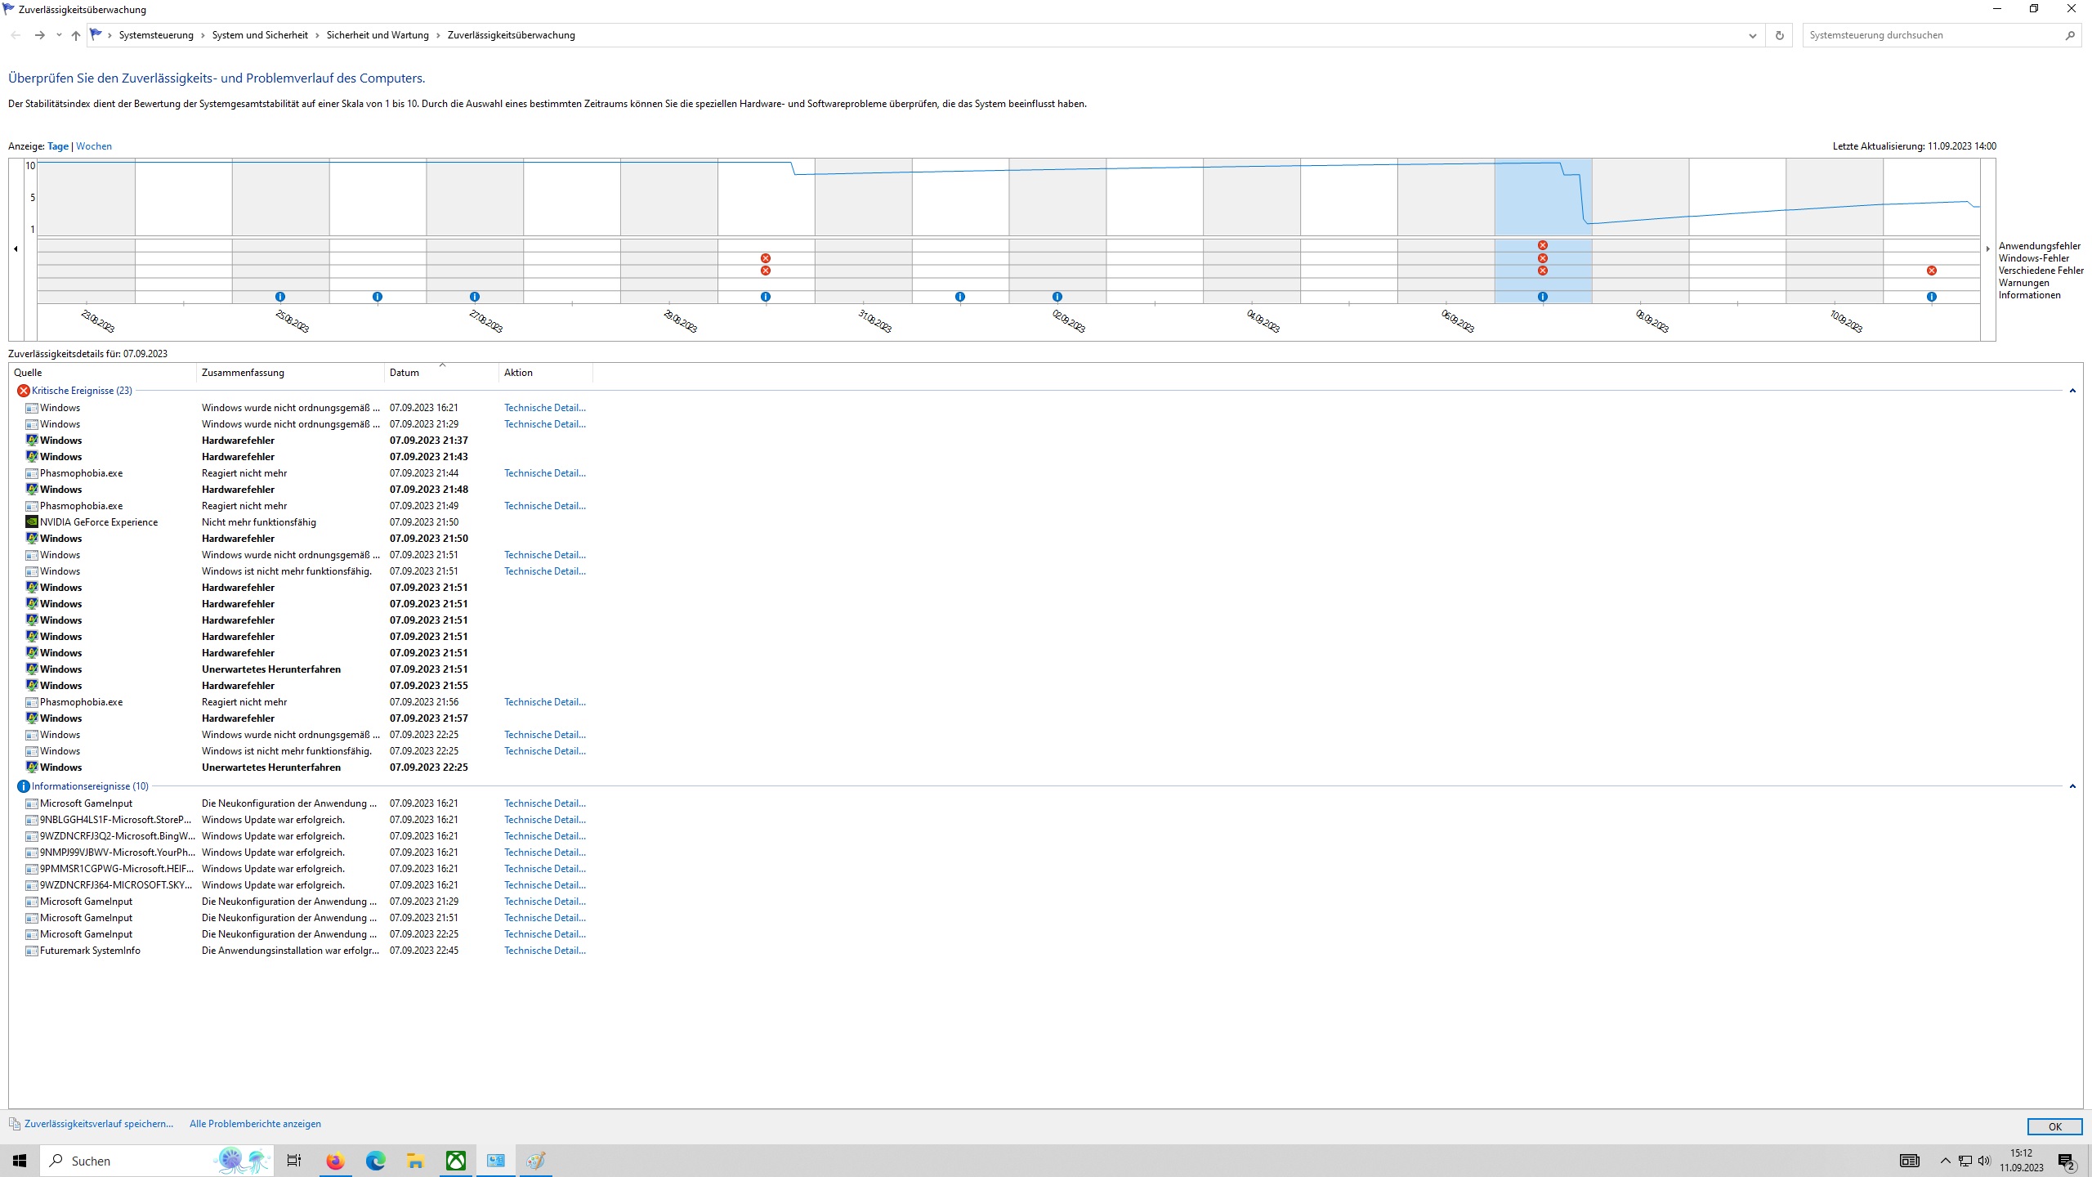Image resolution: width=2092 pixels, height=1177 pixels.
Task: Open the Xbox app from the taskbar
Action: click(456, 1161)
